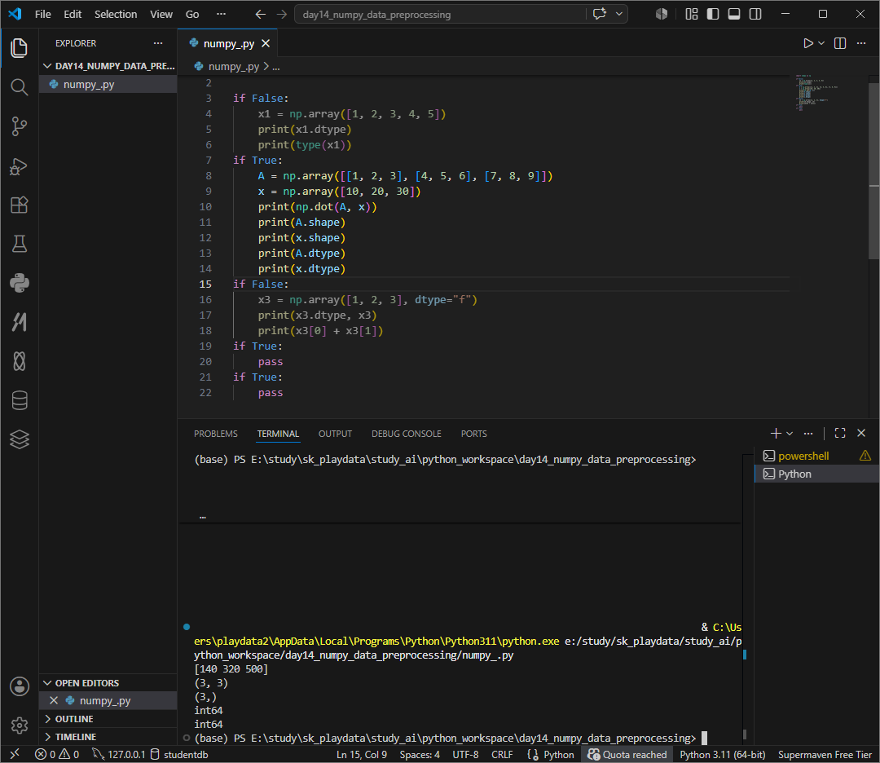
Task: Toggle the bottom Panel visibility
Action: pyautogui.click(x=734, y=14)
